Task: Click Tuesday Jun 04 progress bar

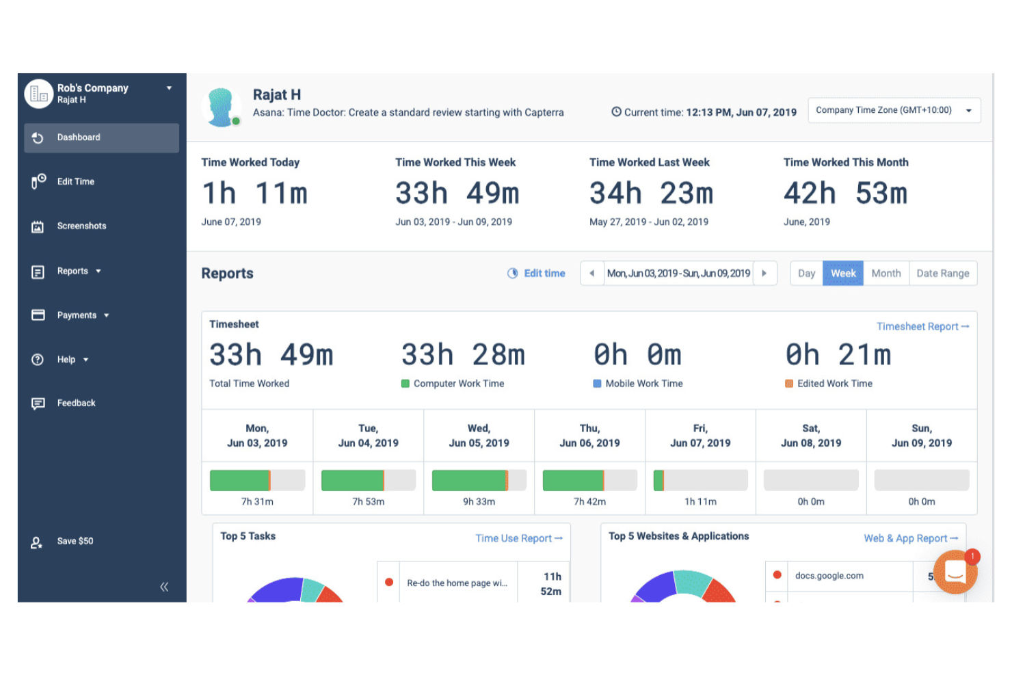Action: pos(369,480)
